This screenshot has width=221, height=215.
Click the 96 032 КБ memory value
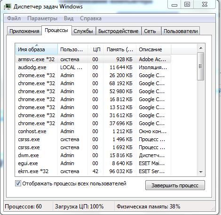click(121, 171)
